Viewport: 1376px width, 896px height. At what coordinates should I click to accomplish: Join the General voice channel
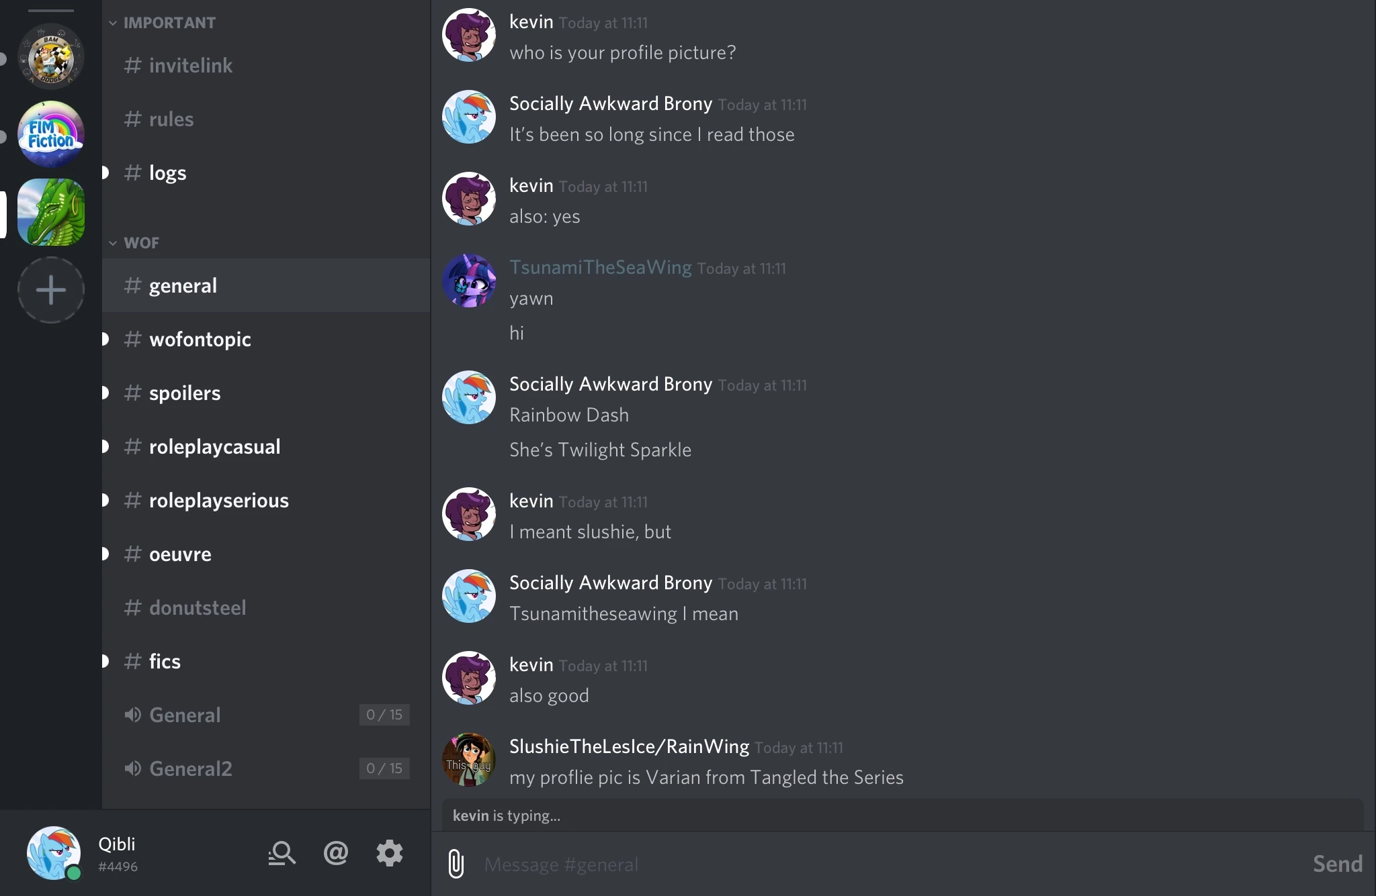click(266, 715)
